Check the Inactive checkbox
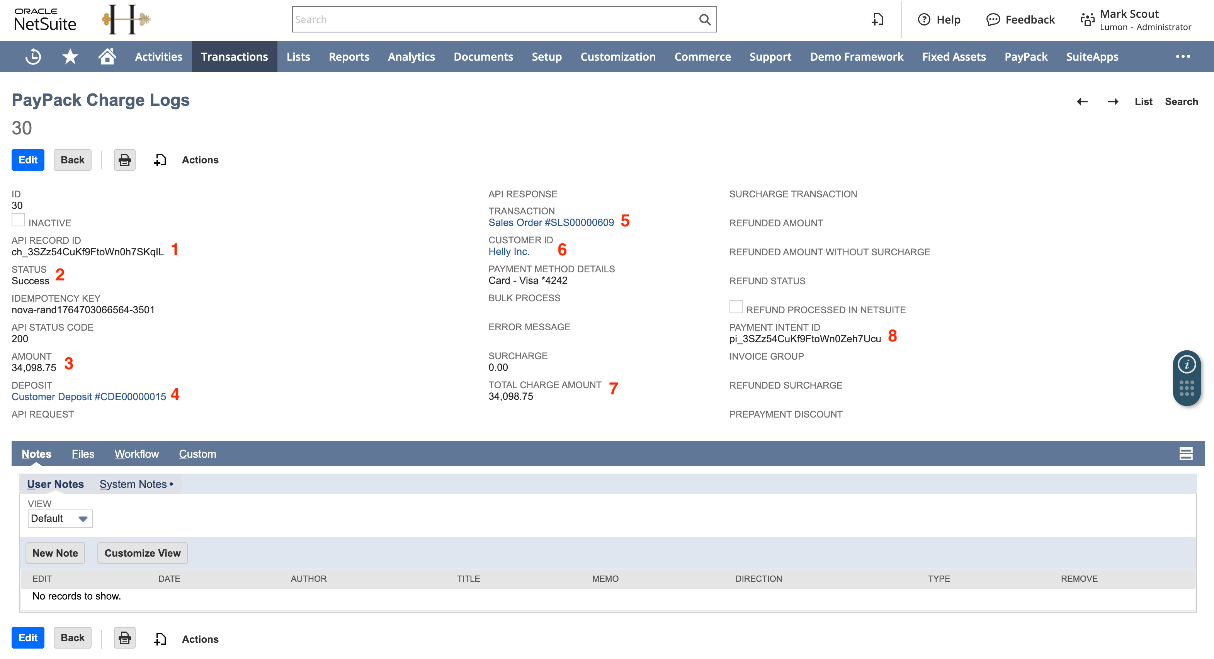The height and width of the screenshot is (659, 1214). [x=18, y=220]
